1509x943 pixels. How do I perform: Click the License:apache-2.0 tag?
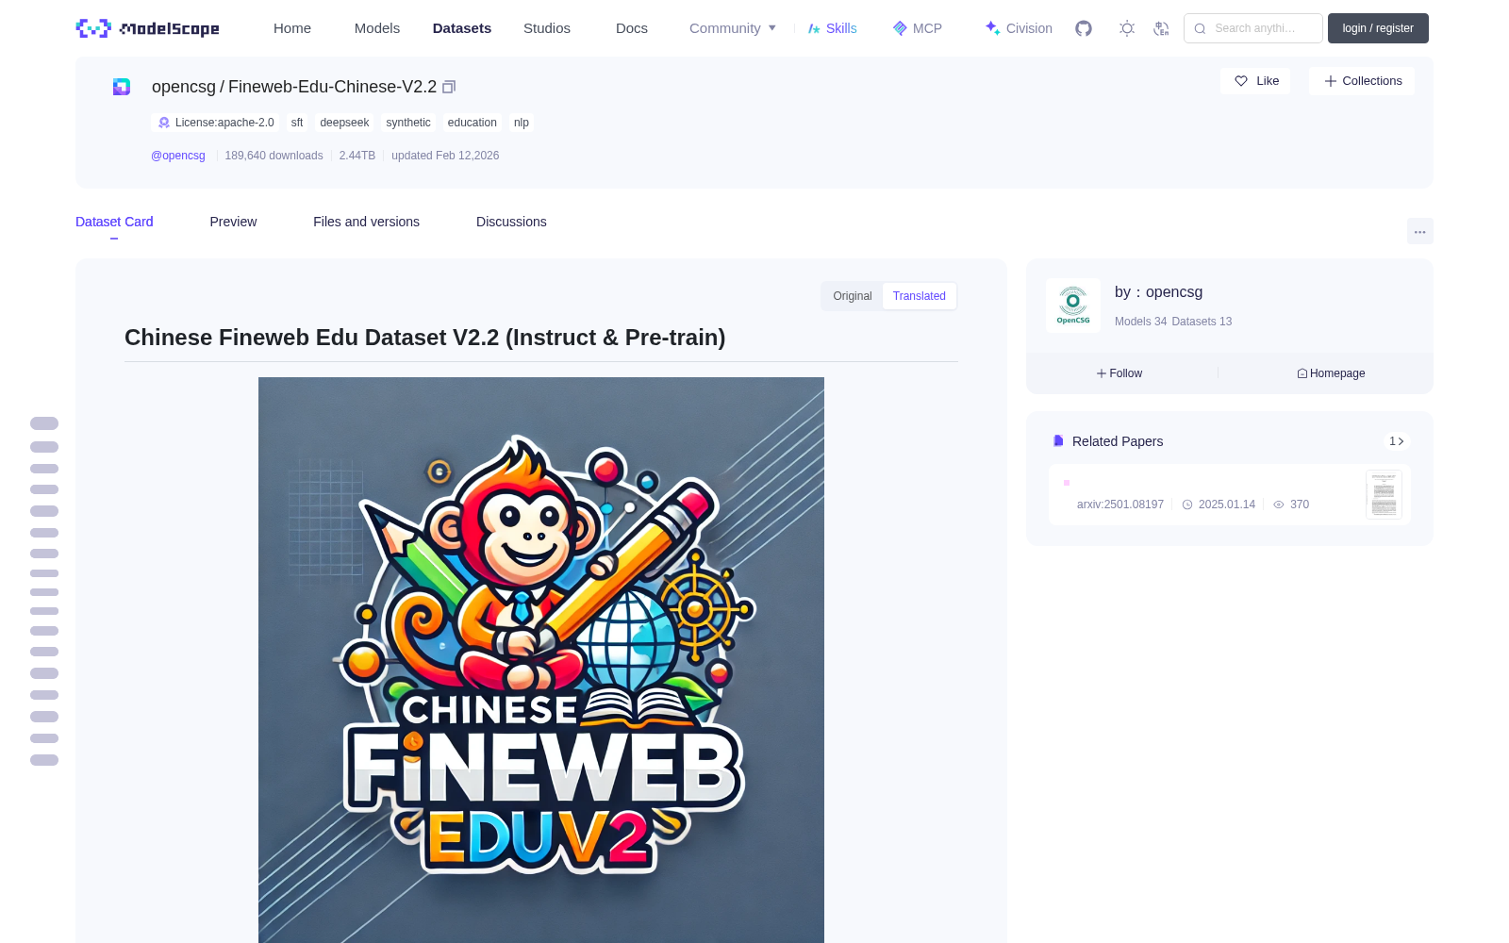(216, 123)
